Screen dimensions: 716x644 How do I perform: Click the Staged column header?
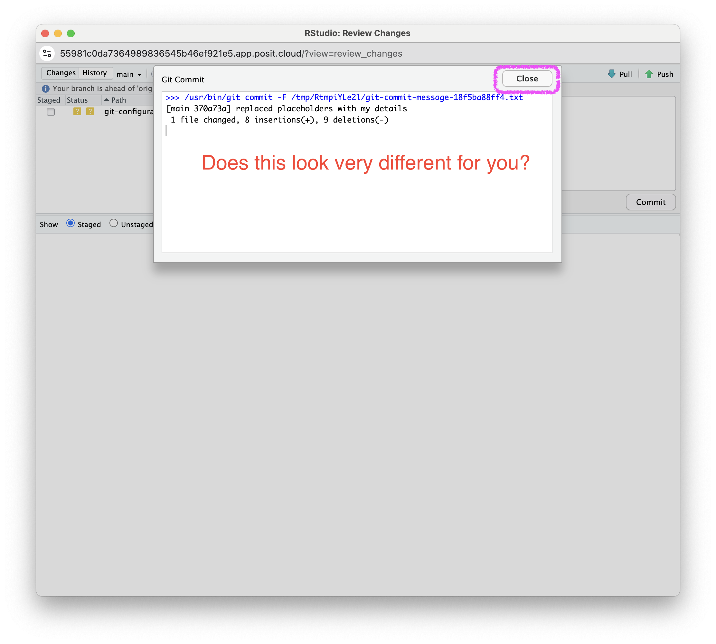[x=49, y=100]
